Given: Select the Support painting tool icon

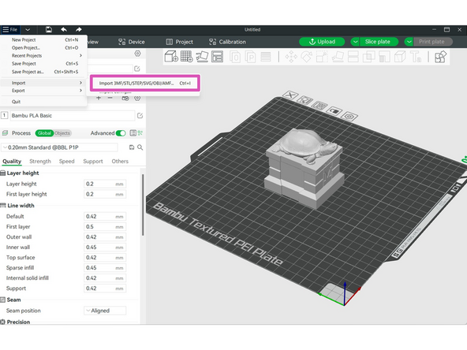Looking at the screenshot, I should click(x=384, y=57).
